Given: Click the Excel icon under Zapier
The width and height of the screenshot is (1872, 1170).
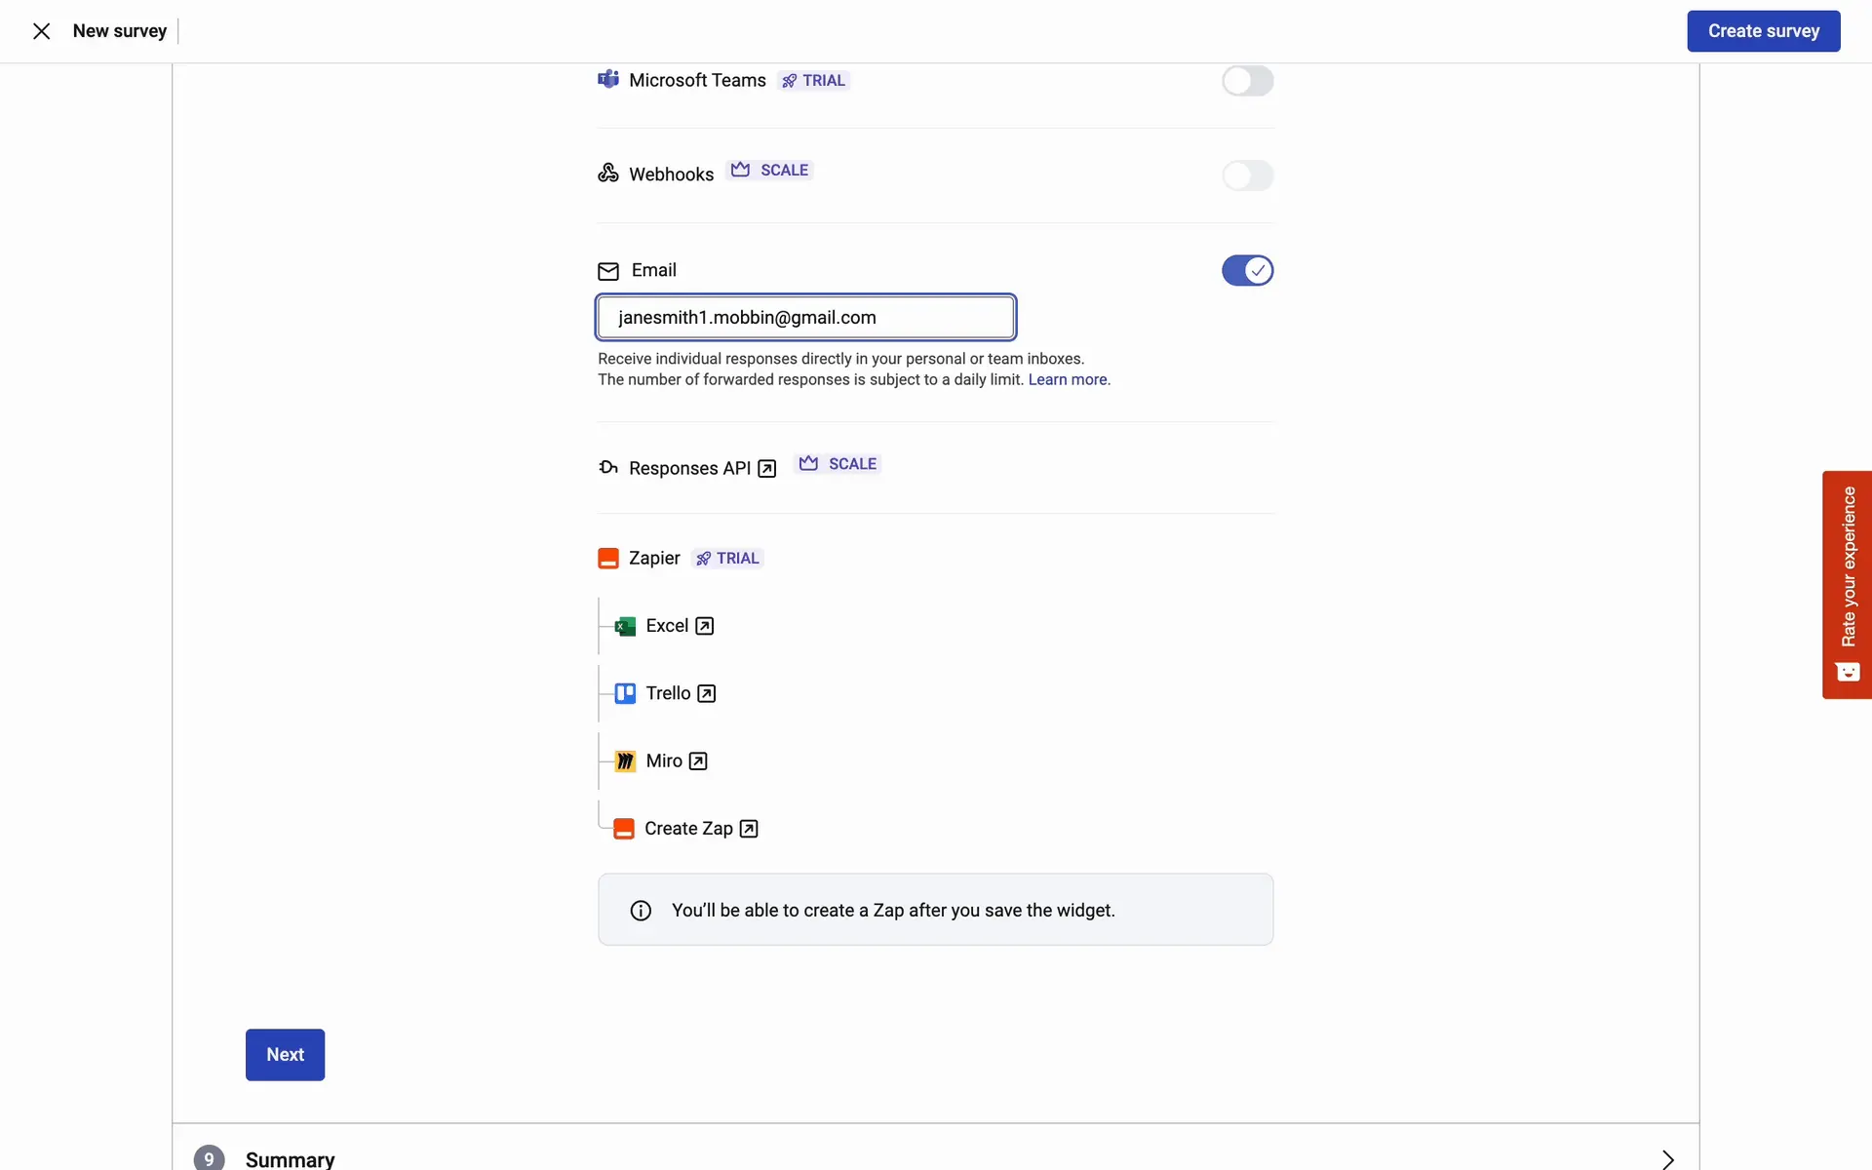Looking at the screenshot, I should pyautogui.click(x=625, y=626).
